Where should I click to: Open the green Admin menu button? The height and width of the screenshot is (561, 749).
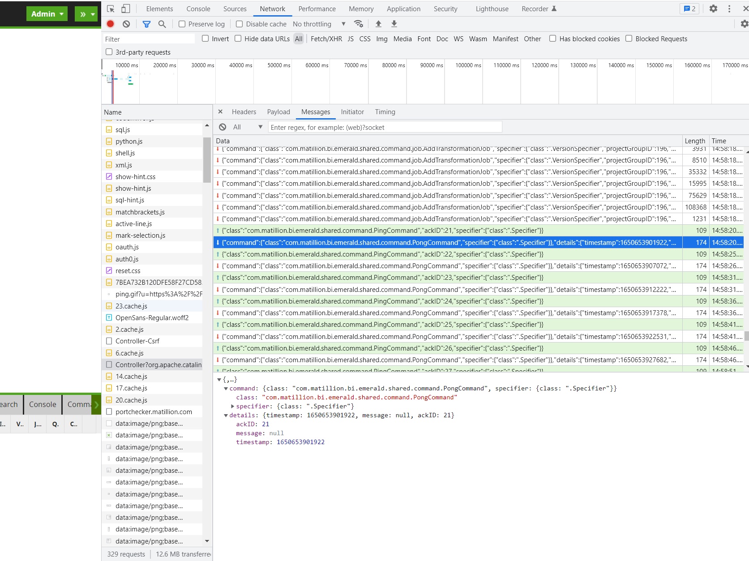[x=47, y=14]
